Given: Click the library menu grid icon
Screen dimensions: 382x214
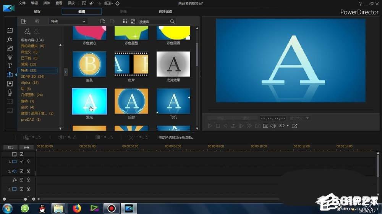Looking at the screenshot, I should pyautogui.click(x=125, y=21).
